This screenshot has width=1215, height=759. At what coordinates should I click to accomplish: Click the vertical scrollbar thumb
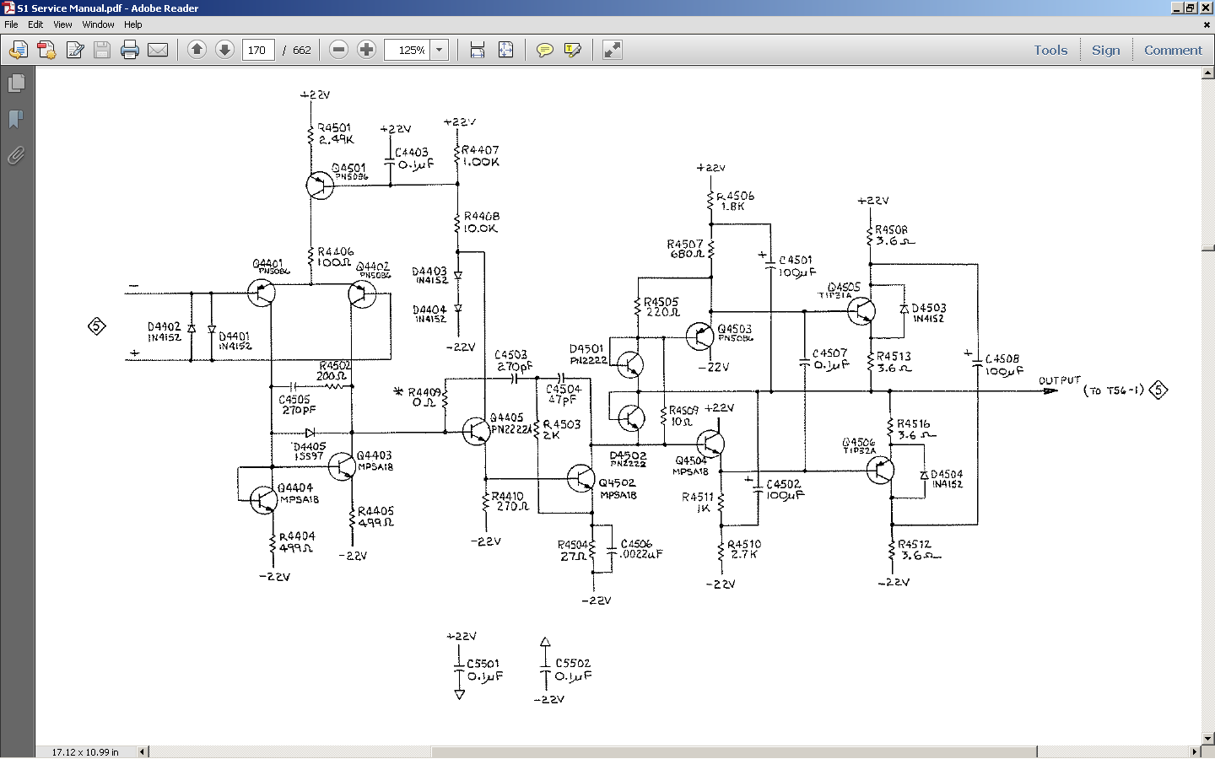click(x=1207, y=249)
